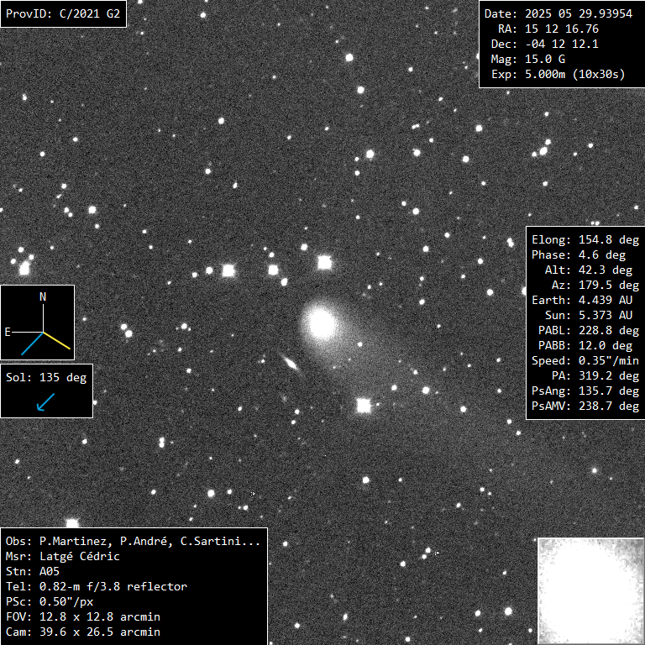
Task: Click the blue solar direction arrow
Action: tap(46, 401)
